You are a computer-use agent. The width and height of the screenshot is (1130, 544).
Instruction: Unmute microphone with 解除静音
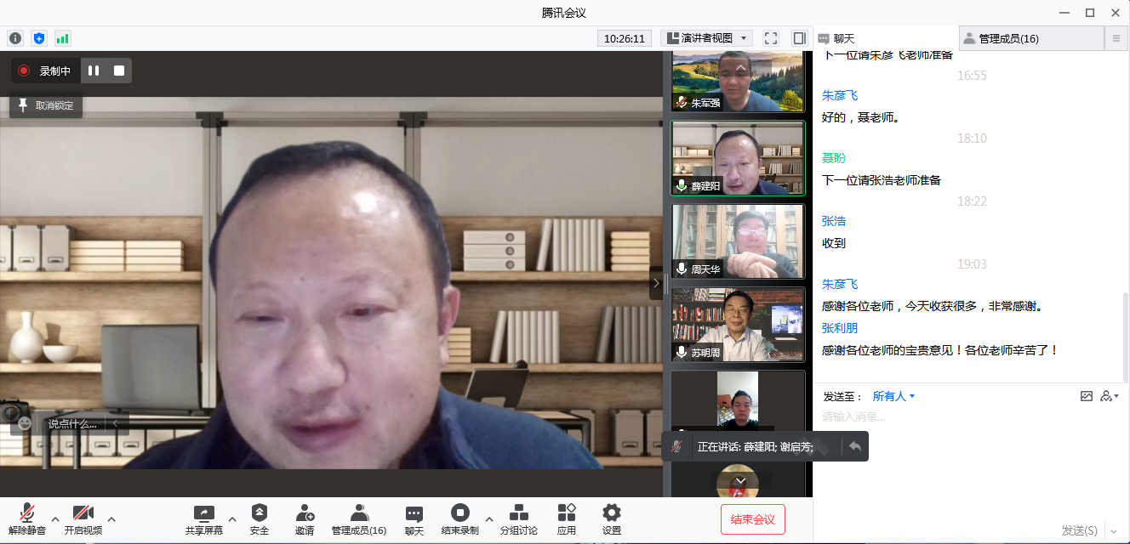(x=27, y=518)
